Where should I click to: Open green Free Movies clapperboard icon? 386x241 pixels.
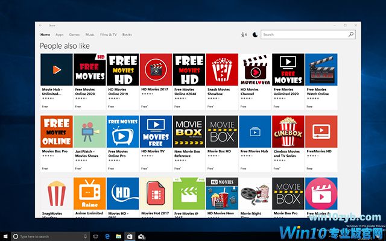[x=189, y=193]
